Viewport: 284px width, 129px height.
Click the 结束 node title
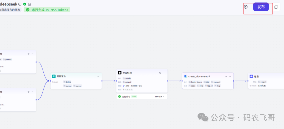(256, 76)
